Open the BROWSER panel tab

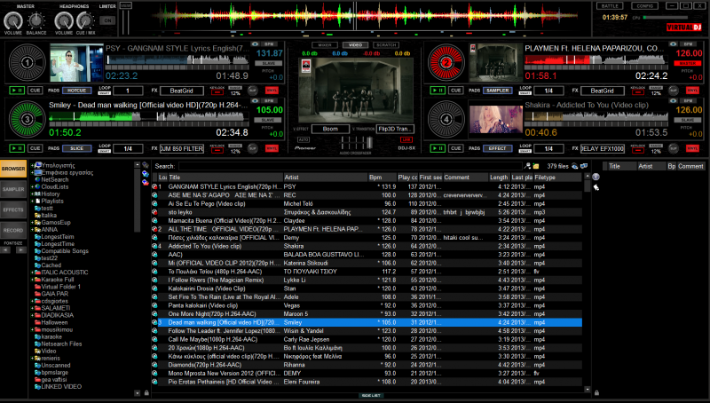click(13, 169)
